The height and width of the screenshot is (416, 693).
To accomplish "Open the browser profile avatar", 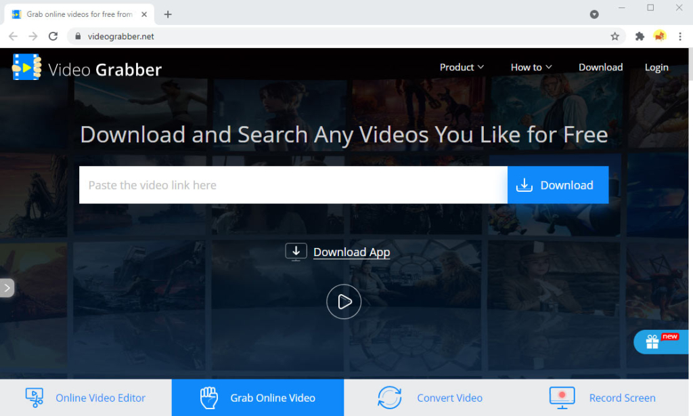I will [x=660, y=36].
